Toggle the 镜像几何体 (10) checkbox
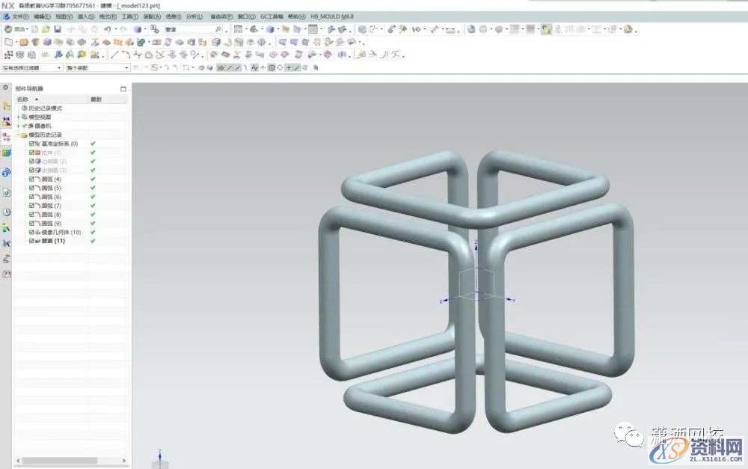 31,233
